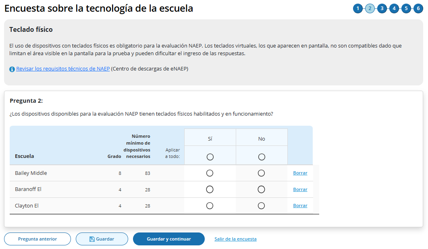Screen dimensions: 428x249
Task: Go back with Pregunta anterior
Action: pos(37,239)
